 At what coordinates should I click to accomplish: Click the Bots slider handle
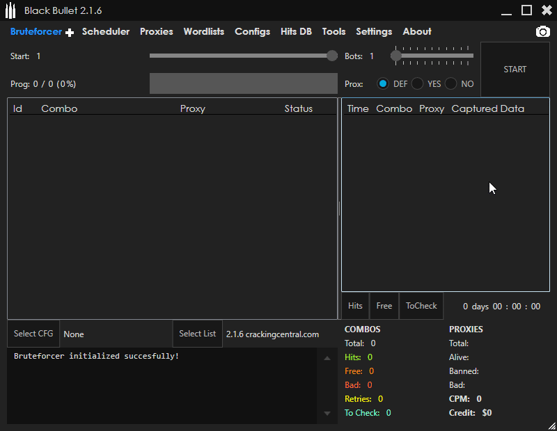[x=396, y=56]
